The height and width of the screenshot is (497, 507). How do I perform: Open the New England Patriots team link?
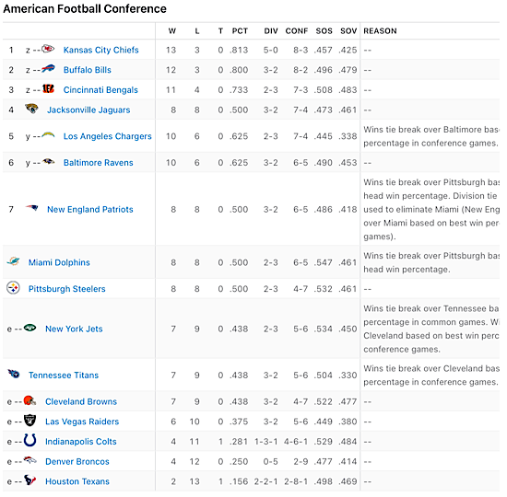90,210
